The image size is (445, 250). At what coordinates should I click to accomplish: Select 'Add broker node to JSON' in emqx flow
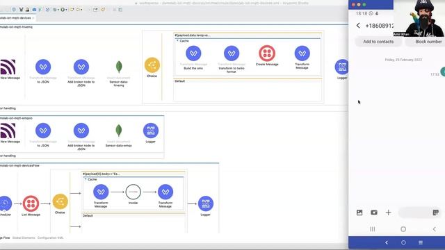pos(81,131)
